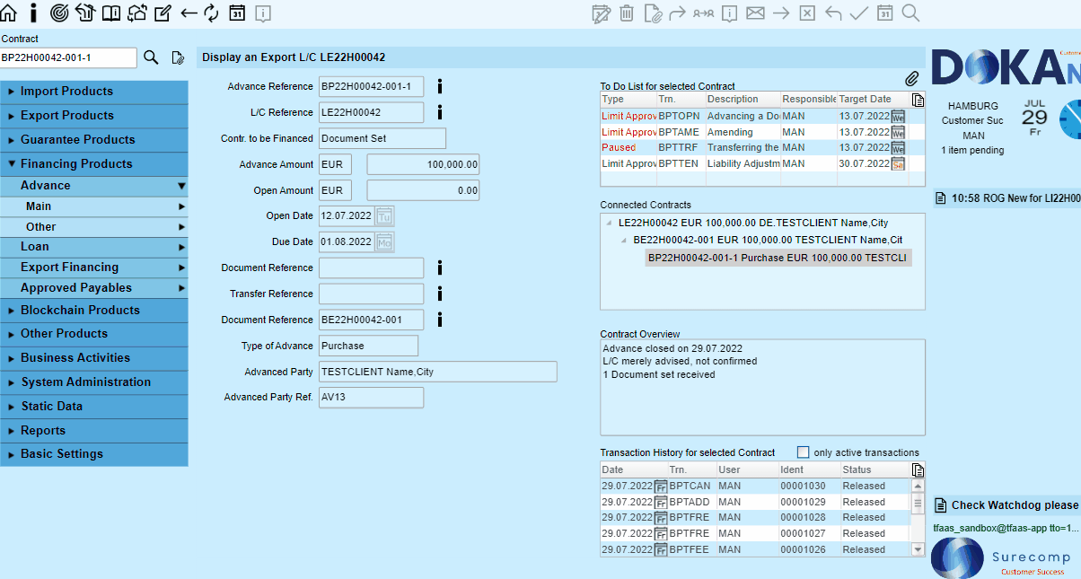The width and height of the screenshot is (1081, 579).
Task: Open calendar picker for Due Date
Action: pos(384,242)
